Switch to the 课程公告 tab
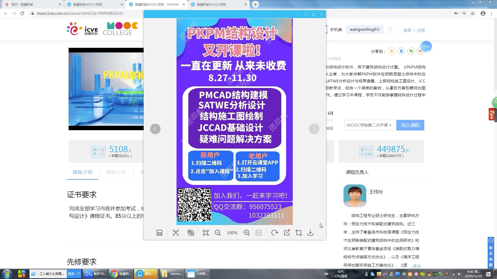Screen dimensions: 497x279 click(x=116, y=172)
